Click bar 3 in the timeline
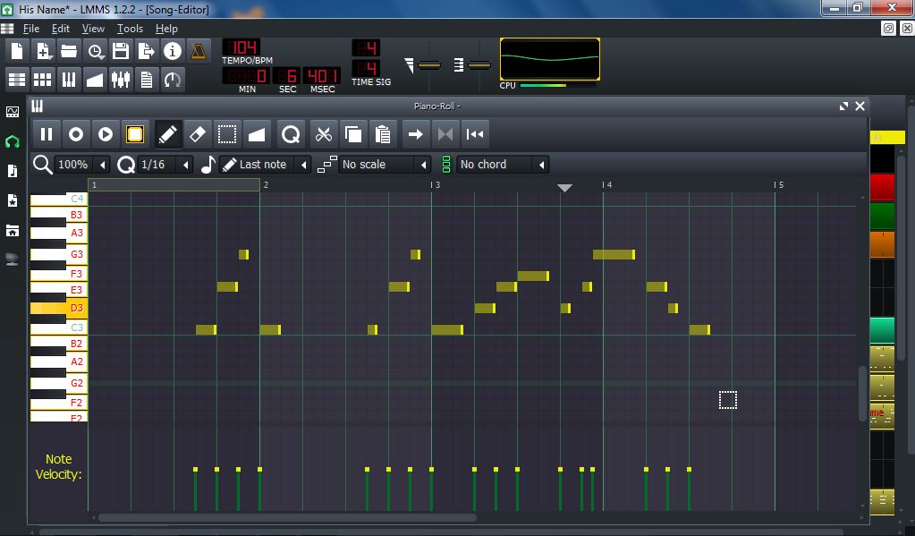 tap(435, 185)
